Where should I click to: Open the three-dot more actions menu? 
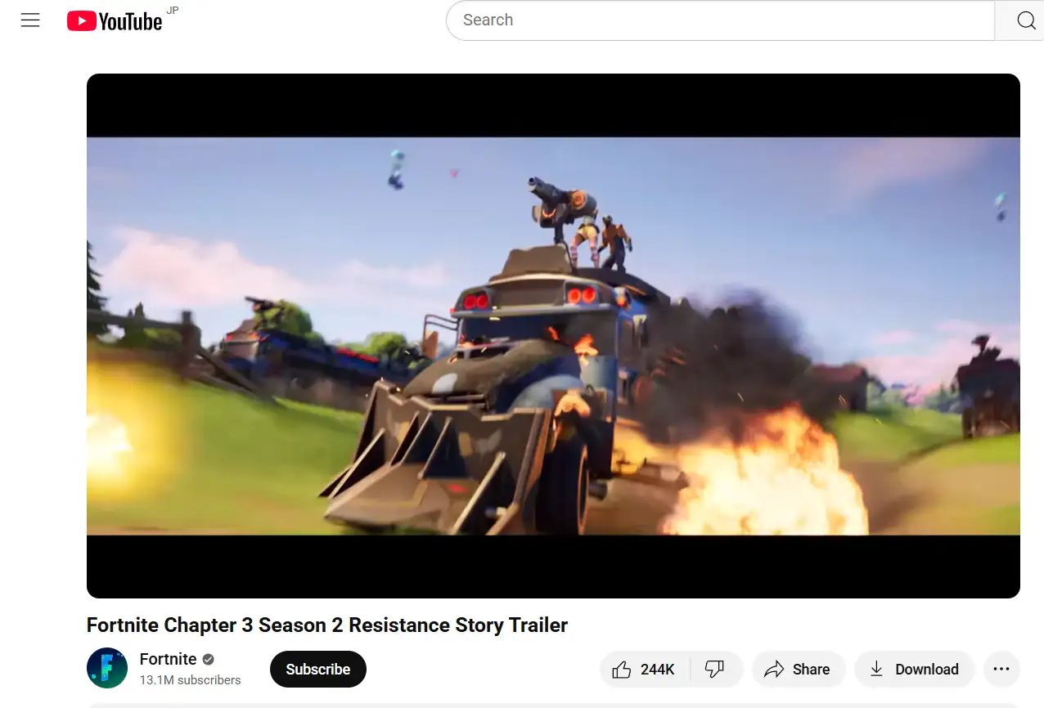tap(1001, 670)
